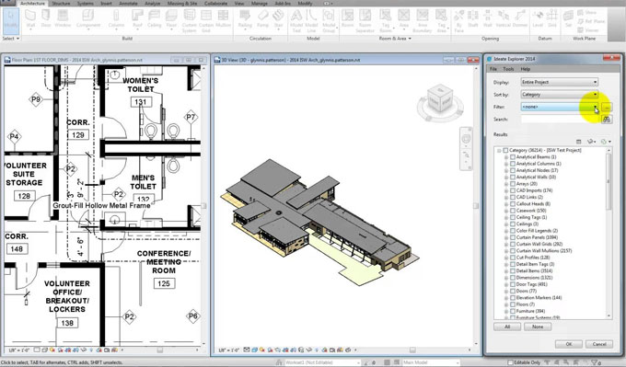626x367 pixels.
Task: Check the Casework (150) checkbox
Action: click(513, 211)
